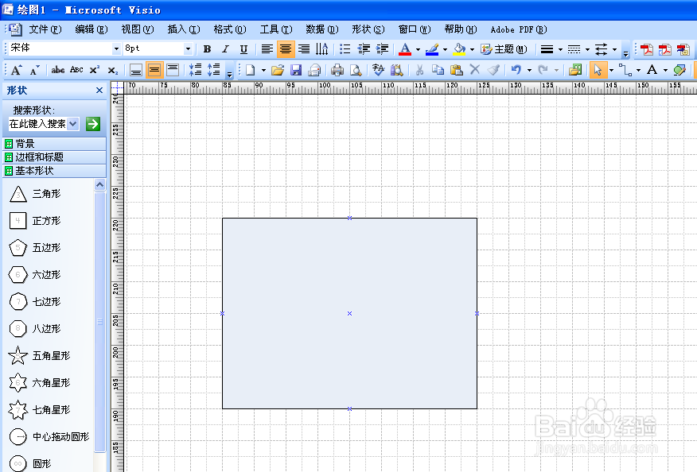The height and width of the screenshot is (472, 697).
Task: Cut the selection
Action: click(x=419, y=70)
